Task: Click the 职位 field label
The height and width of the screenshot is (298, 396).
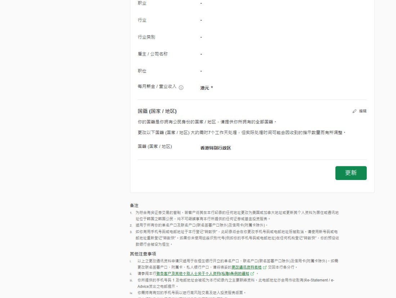Action: (x=142, y=71)
